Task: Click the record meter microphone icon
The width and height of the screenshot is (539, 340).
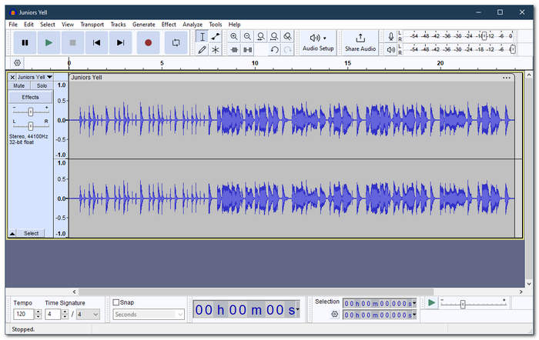Action: [390, 36]
